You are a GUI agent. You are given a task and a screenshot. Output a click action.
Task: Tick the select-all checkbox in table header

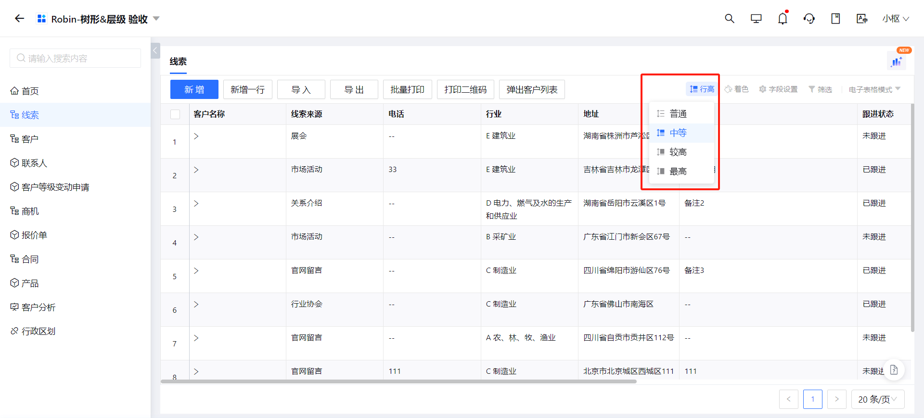[175, 114]
